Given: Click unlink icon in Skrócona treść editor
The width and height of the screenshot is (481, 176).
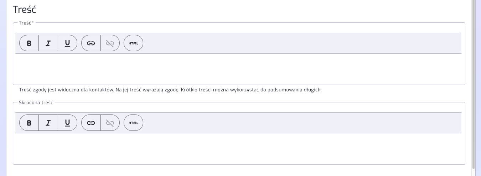Looking at the screenshot, I should (110, 123).
